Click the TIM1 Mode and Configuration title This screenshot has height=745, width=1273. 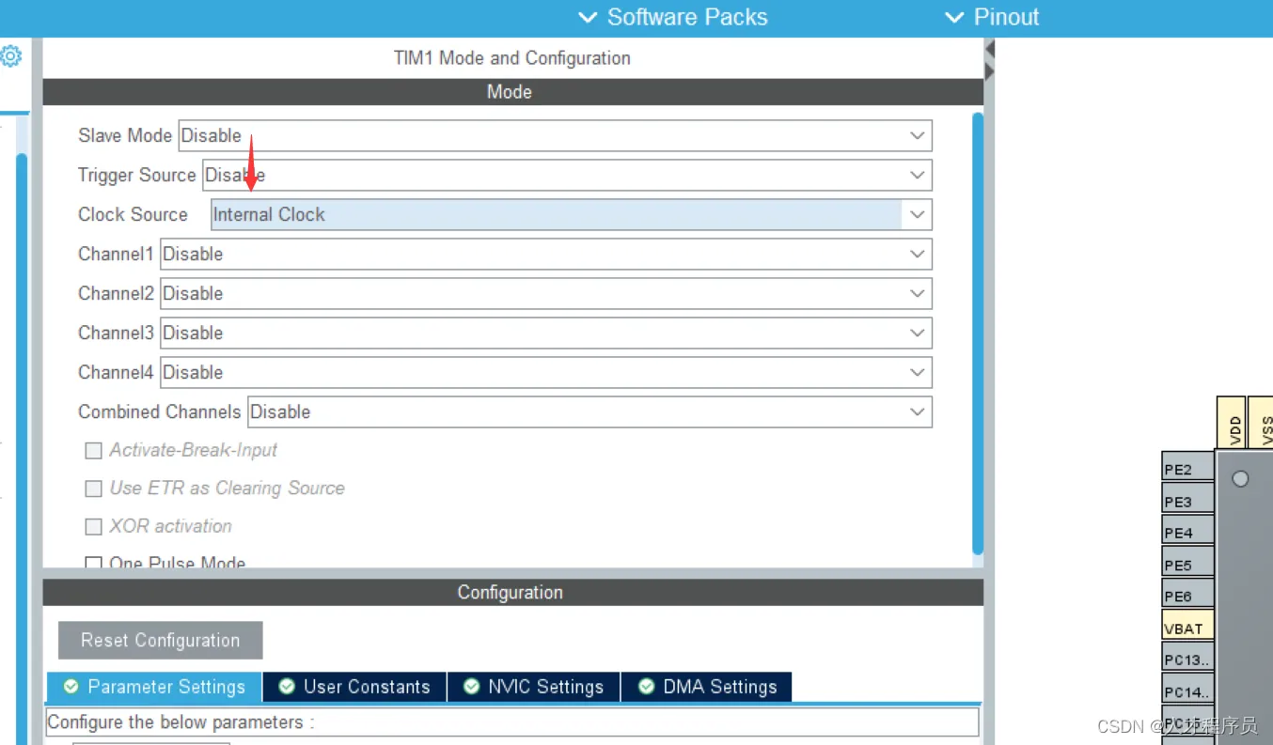tap(512, 58)
